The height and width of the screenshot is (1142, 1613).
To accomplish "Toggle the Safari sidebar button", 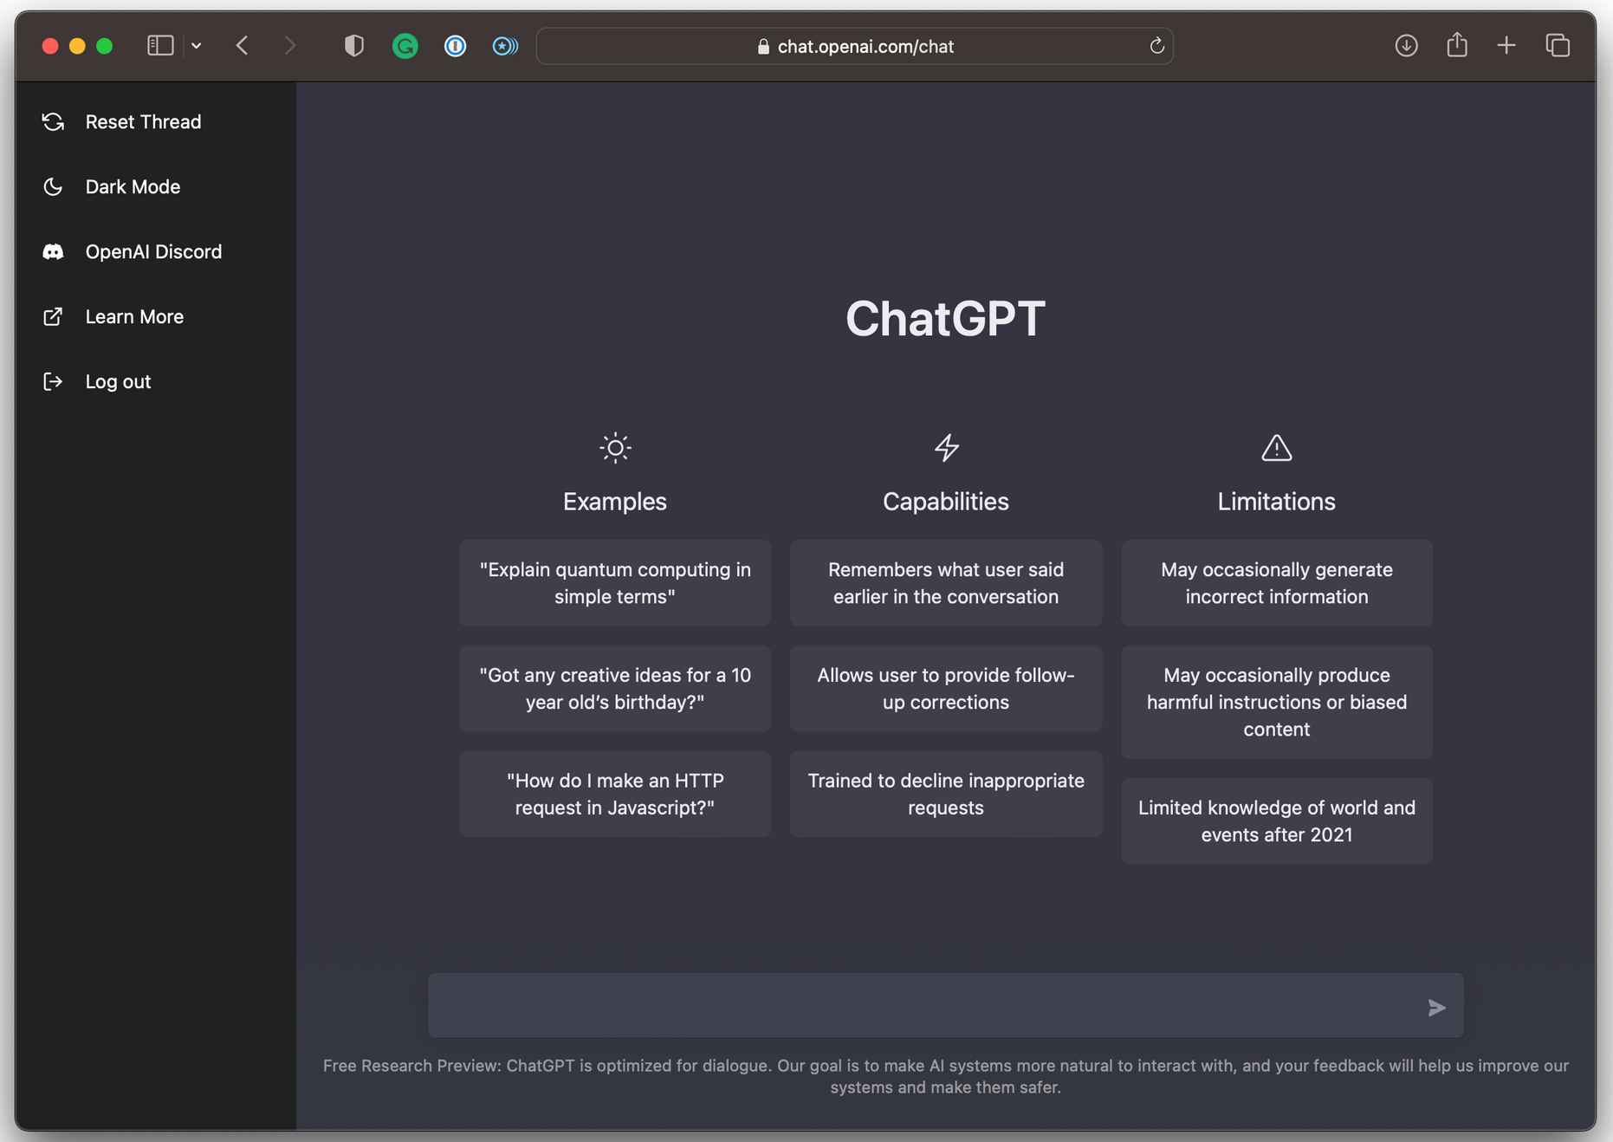I will tap(160, 46).
